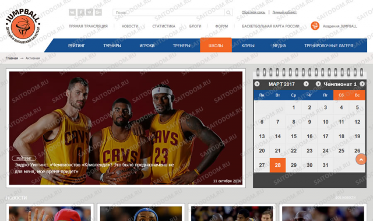Click the orange Академия Jumpball icon
This screenshot has height=221, width=373.
coord(315,26)
